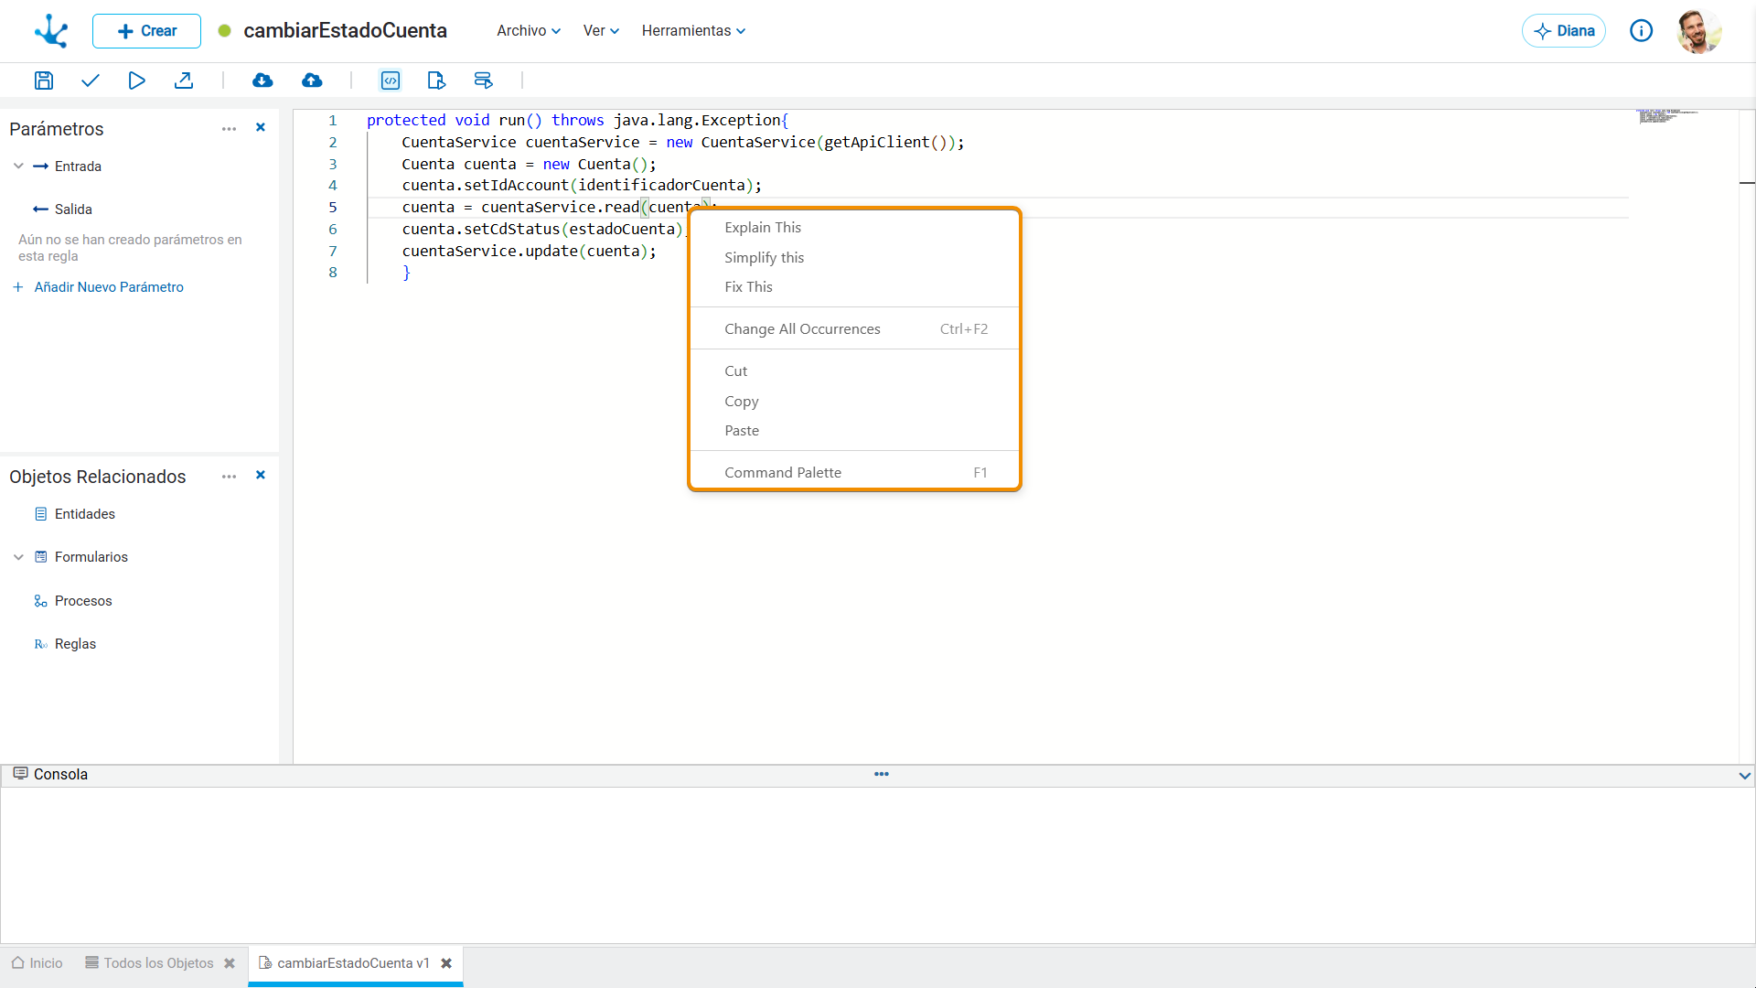Choose Explain This from context menu
The image size is (1756, 988).
[854, 228]
